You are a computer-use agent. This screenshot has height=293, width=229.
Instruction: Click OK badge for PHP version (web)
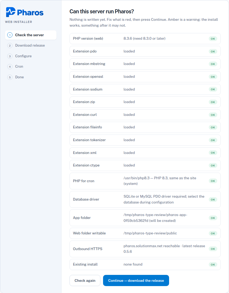[213, 39]
